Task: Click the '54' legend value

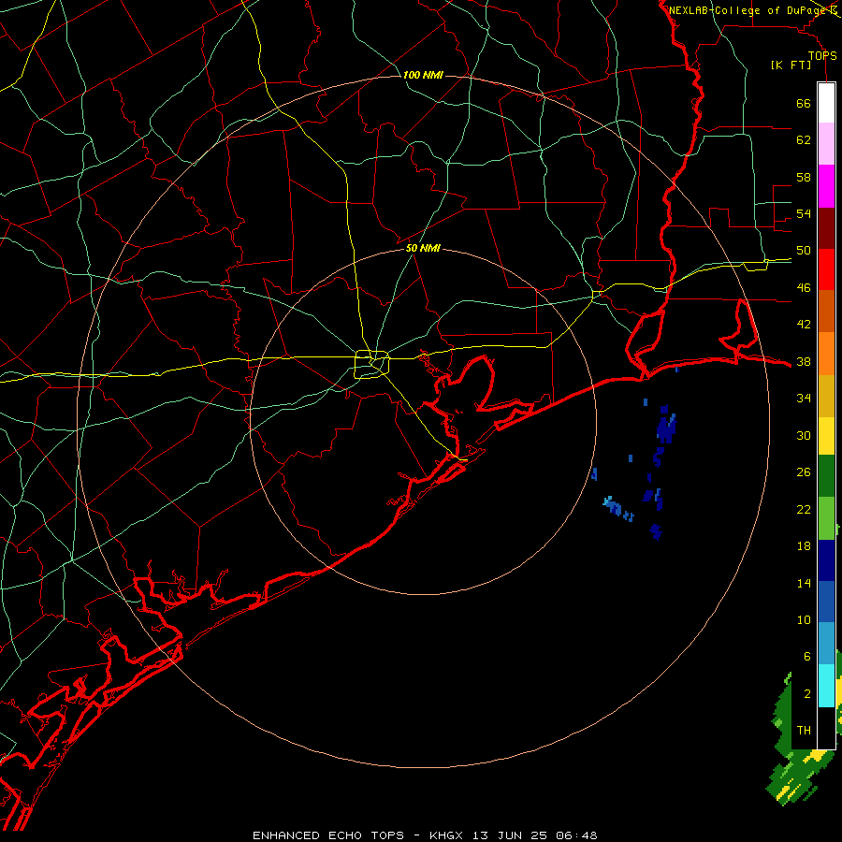Action: coord(804,213)
